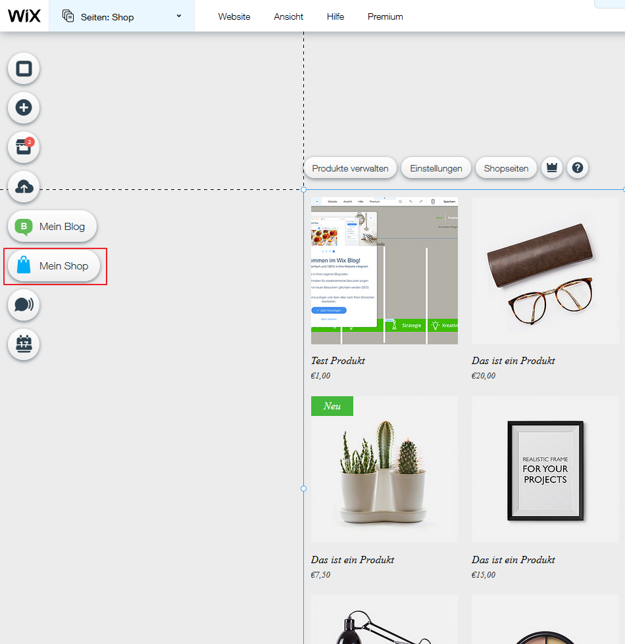Viewport: 625px width, 644px height.
Task: Open the Ansicht menu
Action: (288, 16)
